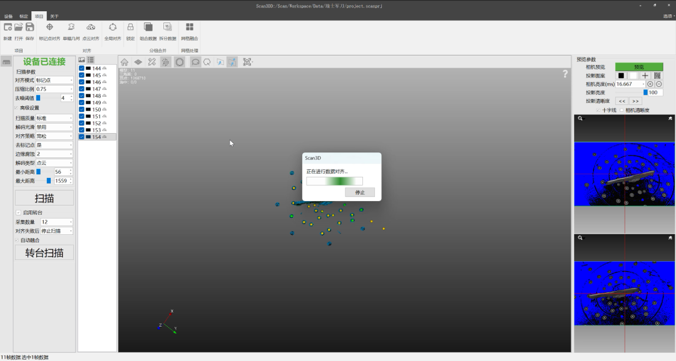Click the grid plane view icon
Image resolution: width=676 pixels, height=361 pixels.
tap(138, 62)
